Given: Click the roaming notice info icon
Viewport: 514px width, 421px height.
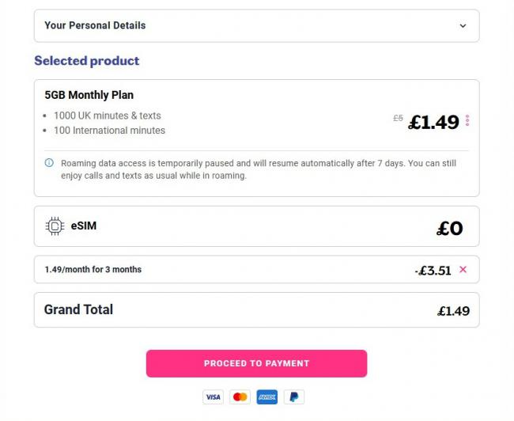Looking at the screenshot, I should (x=49, y=164).
